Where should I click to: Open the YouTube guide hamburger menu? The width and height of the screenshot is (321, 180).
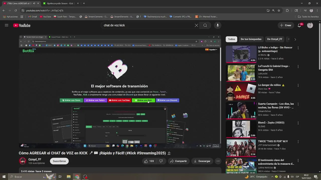coord(7,25)
